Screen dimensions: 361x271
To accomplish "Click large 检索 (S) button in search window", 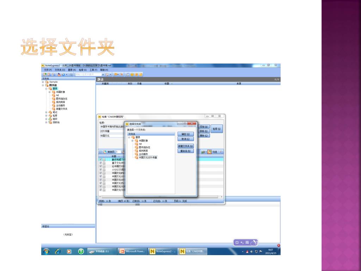I will [x=217, y=129].
